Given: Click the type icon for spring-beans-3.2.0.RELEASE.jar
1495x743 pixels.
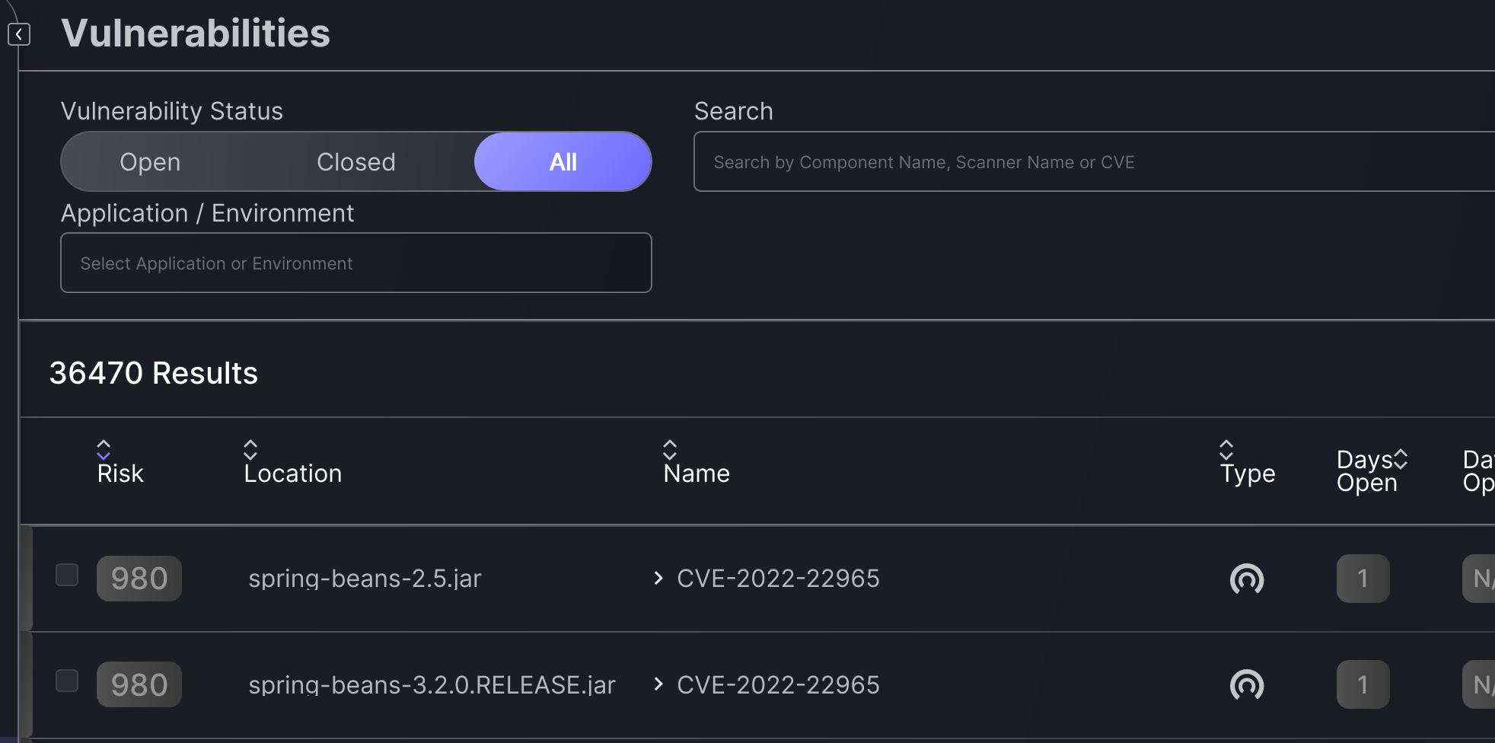Looking at the screenshot, I should click(1247, 684).
